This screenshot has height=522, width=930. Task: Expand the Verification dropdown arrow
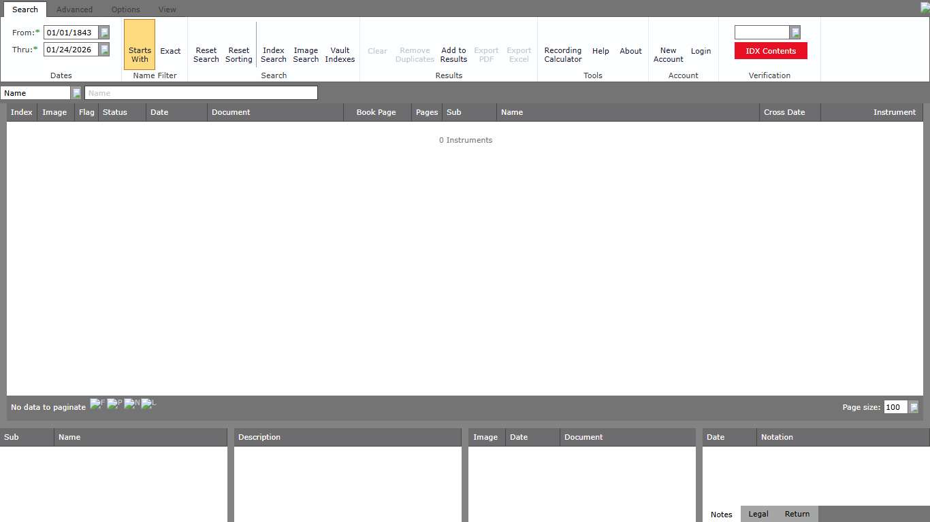point(795,33)
